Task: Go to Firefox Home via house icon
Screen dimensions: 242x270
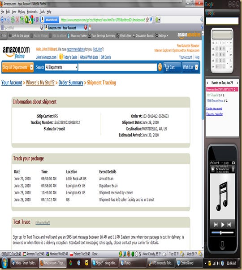Action: tap(22, 20)
